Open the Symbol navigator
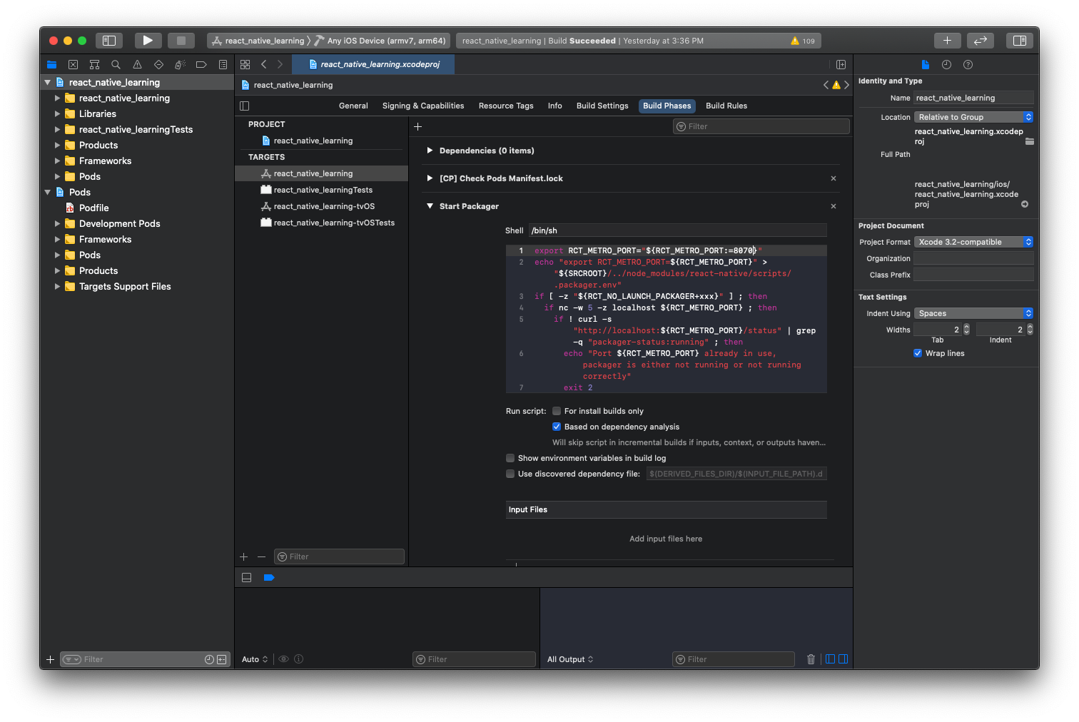This screenshot has width=1079, height=722. pyautogui.click(x=94, y=64)
